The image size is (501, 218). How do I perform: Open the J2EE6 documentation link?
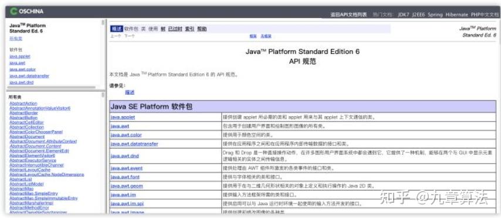418,15
